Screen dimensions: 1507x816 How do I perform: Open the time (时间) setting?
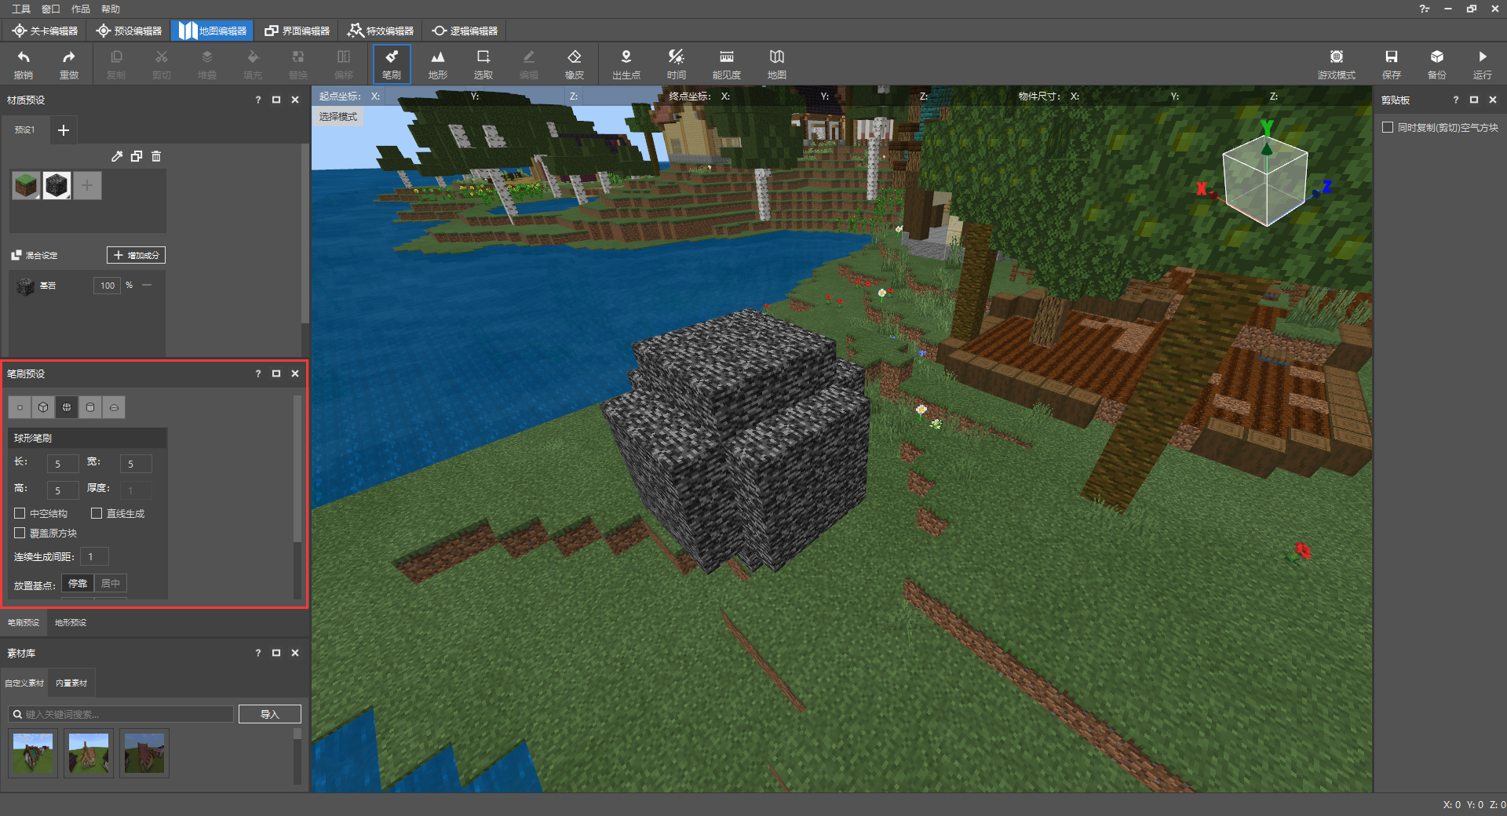pyautogui.click(x=676, y=64)
